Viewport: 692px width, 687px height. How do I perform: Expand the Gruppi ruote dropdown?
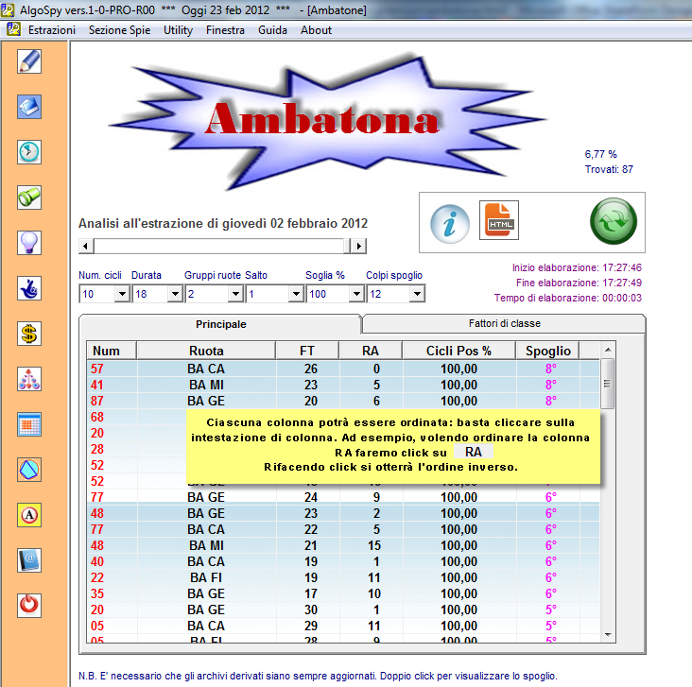[235, 294]
